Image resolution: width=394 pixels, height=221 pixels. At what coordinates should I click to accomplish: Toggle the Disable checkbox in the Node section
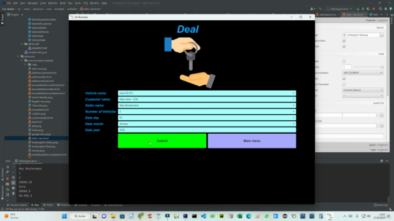[x=344, y=61]
